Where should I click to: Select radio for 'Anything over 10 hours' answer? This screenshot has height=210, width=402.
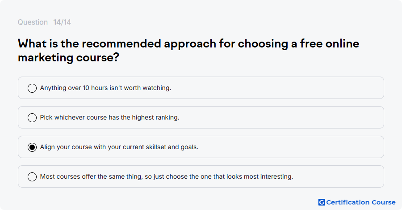[x=32, y=88]
